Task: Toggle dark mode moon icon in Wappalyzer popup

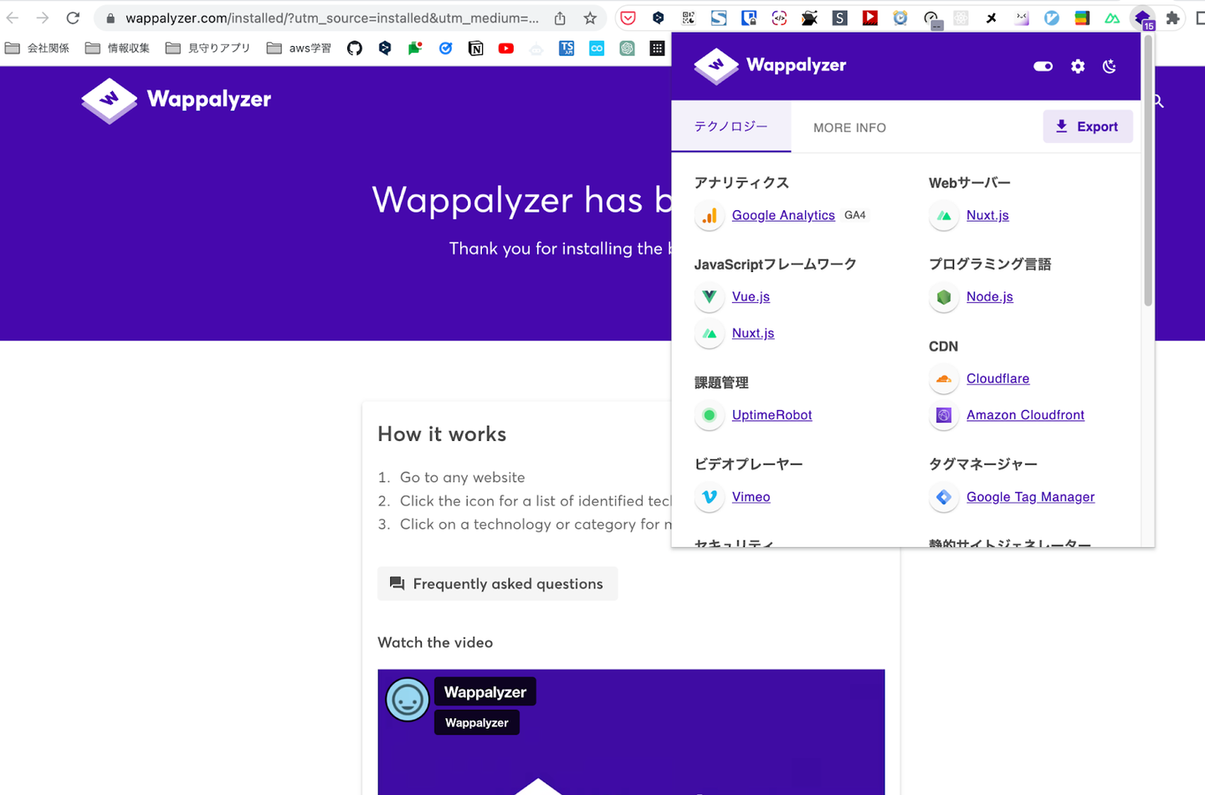Action: (x=1110, y=66)
